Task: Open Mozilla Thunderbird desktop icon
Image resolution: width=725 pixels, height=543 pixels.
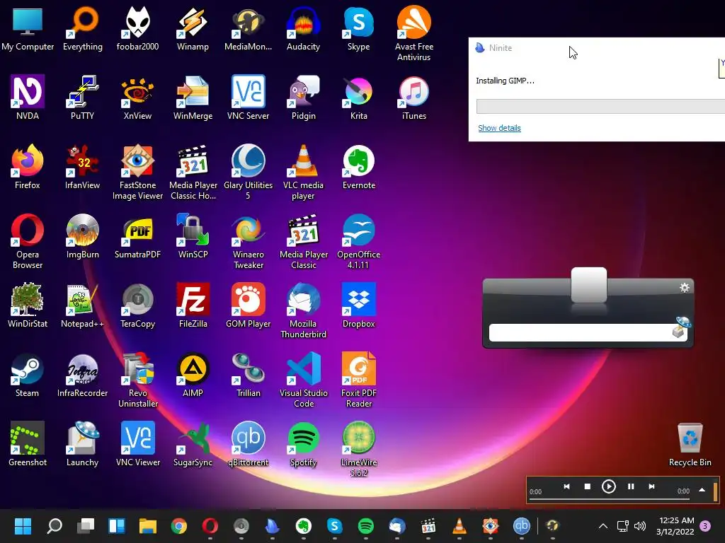Action: pos(303,310)
